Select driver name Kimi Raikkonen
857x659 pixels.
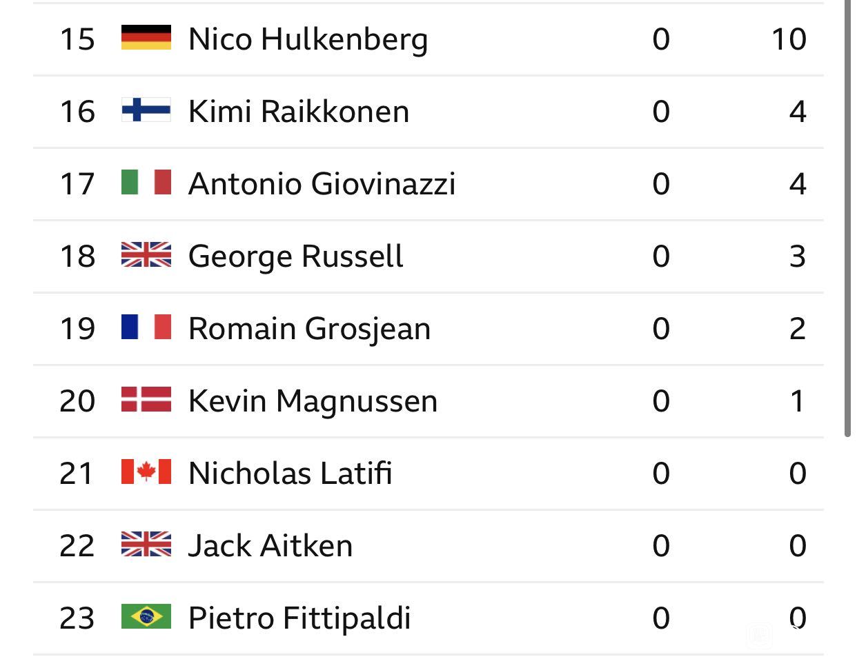click(299, 111)
